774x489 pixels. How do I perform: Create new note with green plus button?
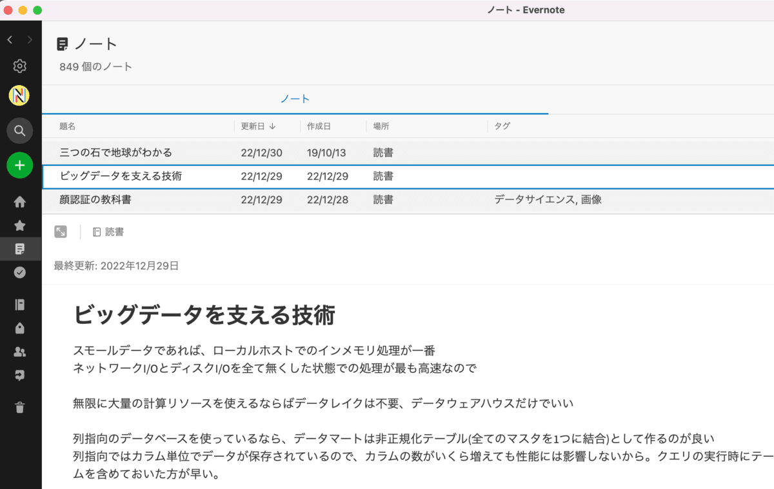pyautogui.click(x=20, y=166)
